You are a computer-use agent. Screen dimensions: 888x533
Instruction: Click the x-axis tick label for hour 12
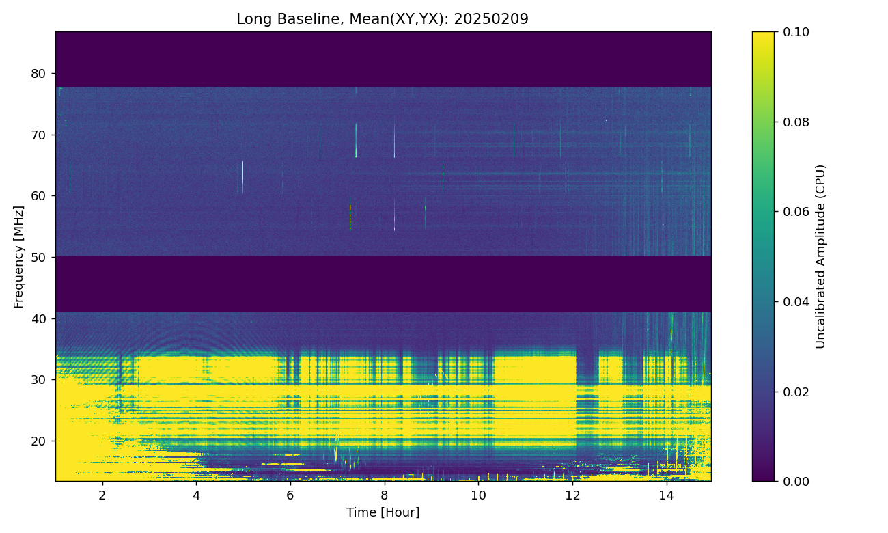tap(572, 494)
